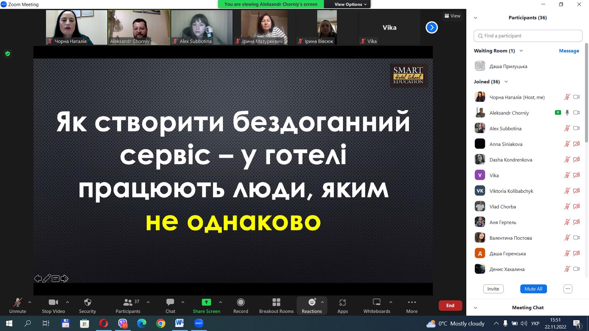
Task: Click the Find a participant field
Action: 528,36
